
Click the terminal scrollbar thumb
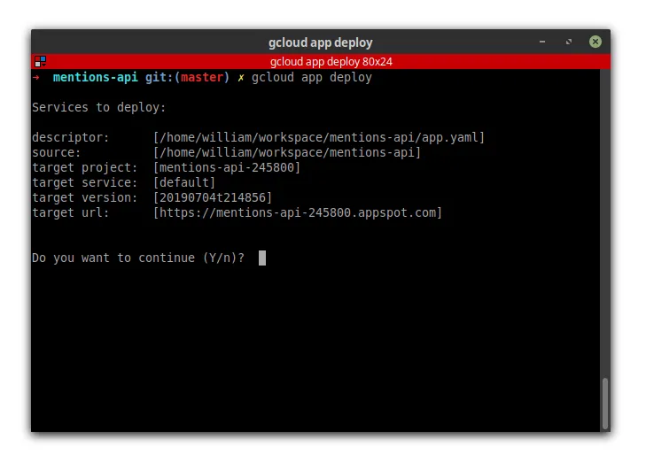point(605,403)
